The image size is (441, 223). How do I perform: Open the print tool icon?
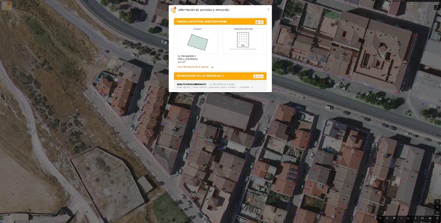(408, 218)
